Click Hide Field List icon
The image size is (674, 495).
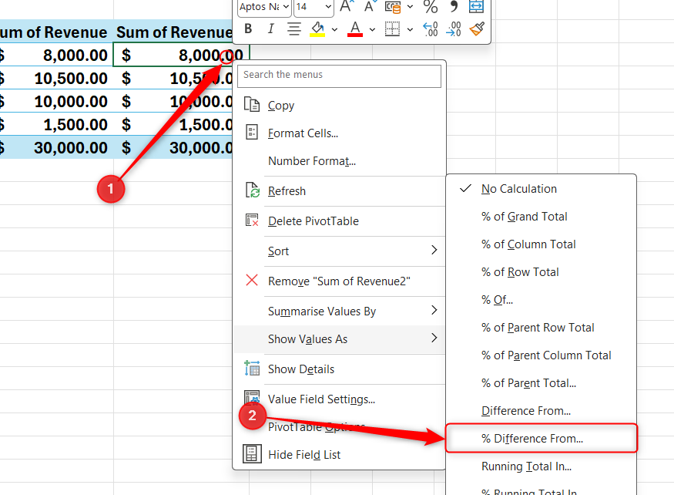pos(252,453)
